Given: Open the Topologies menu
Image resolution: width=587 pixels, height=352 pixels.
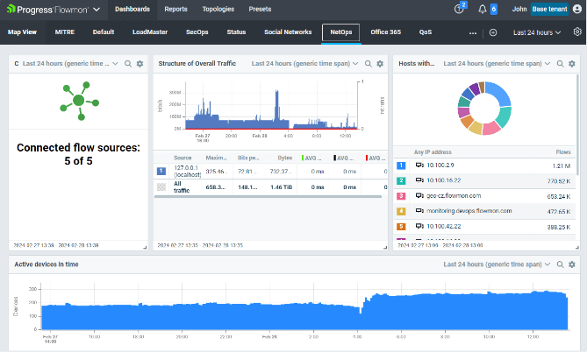Looking at the screenshot, I should pyautogui.click(x=218, y=9).
